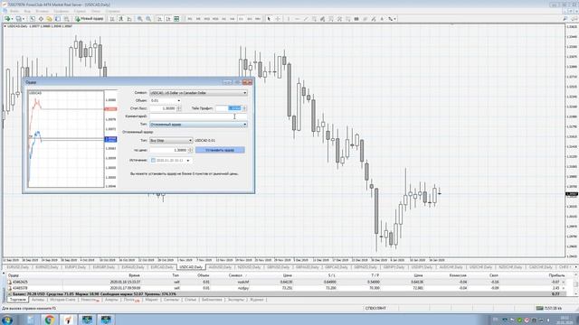Screen dimensions: 579x325
Task: Open the USDCAD,Daily chart tab
Action: pos(191,267)
